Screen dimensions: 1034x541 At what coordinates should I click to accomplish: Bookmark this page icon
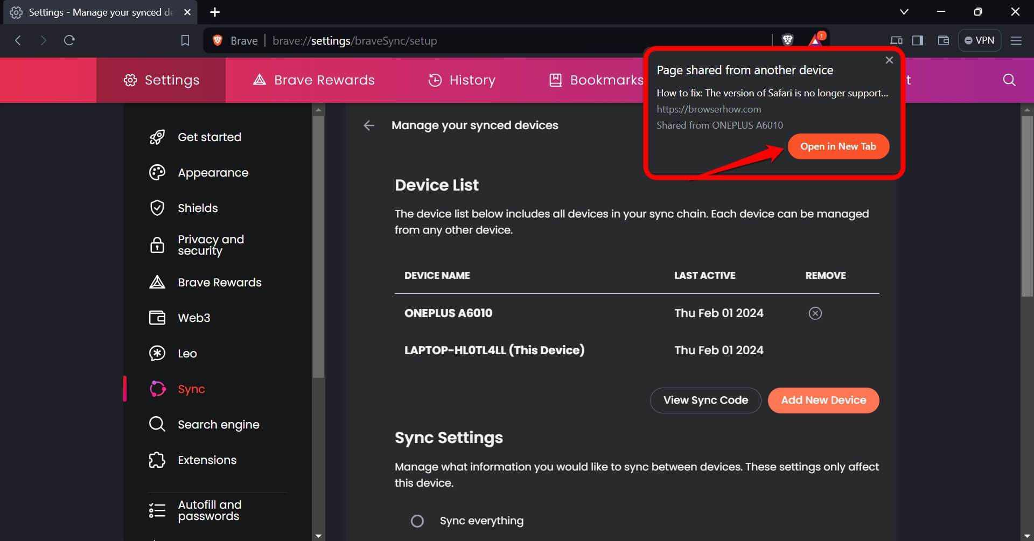[x=185, y=40]
